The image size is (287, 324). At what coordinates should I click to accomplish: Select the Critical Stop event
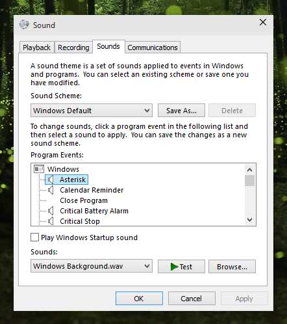click(x=80, y=221)
